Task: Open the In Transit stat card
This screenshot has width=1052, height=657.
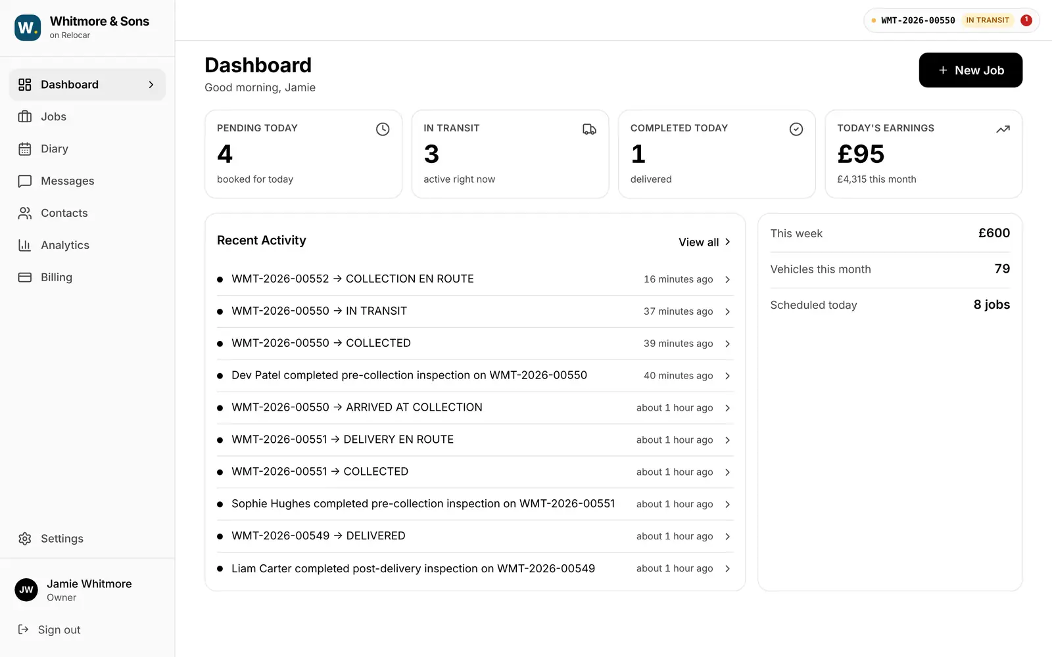Action: point(510,154)
